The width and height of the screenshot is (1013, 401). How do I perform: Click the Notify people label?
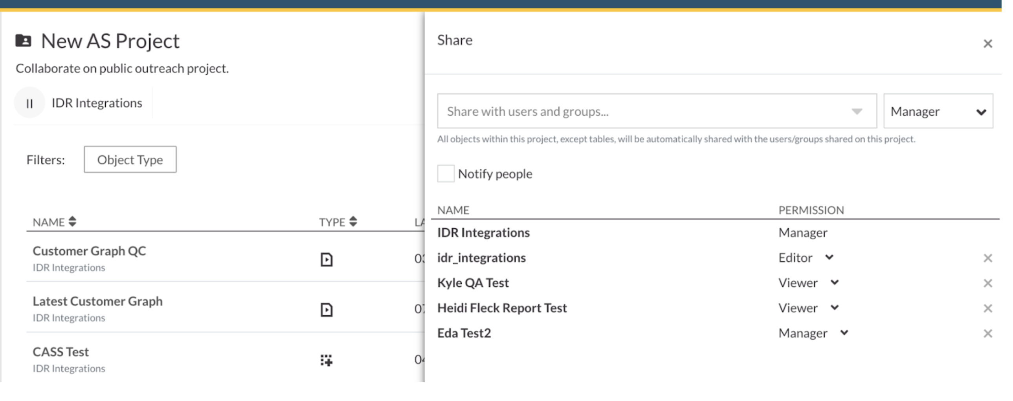[x=495, y=173]
